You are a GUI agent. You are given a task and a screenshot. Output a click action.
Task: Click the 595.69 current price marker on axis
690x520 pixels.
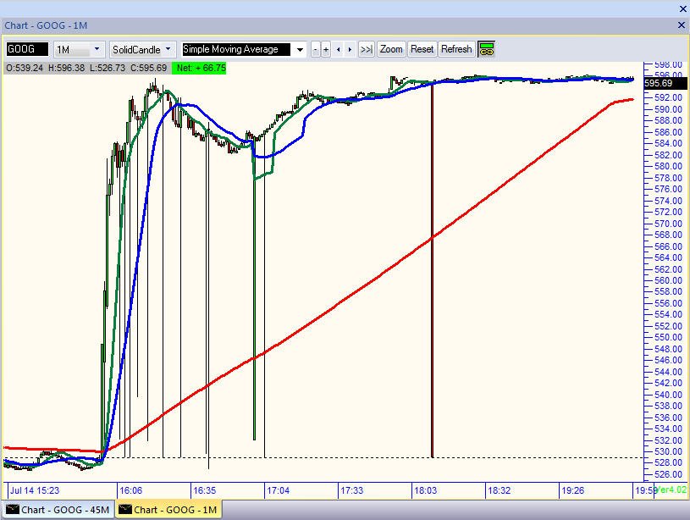658,83
